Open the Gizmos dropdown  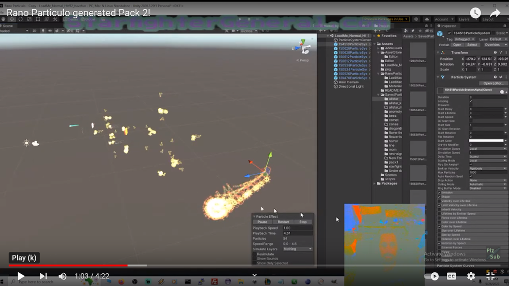tap(249, 31)
